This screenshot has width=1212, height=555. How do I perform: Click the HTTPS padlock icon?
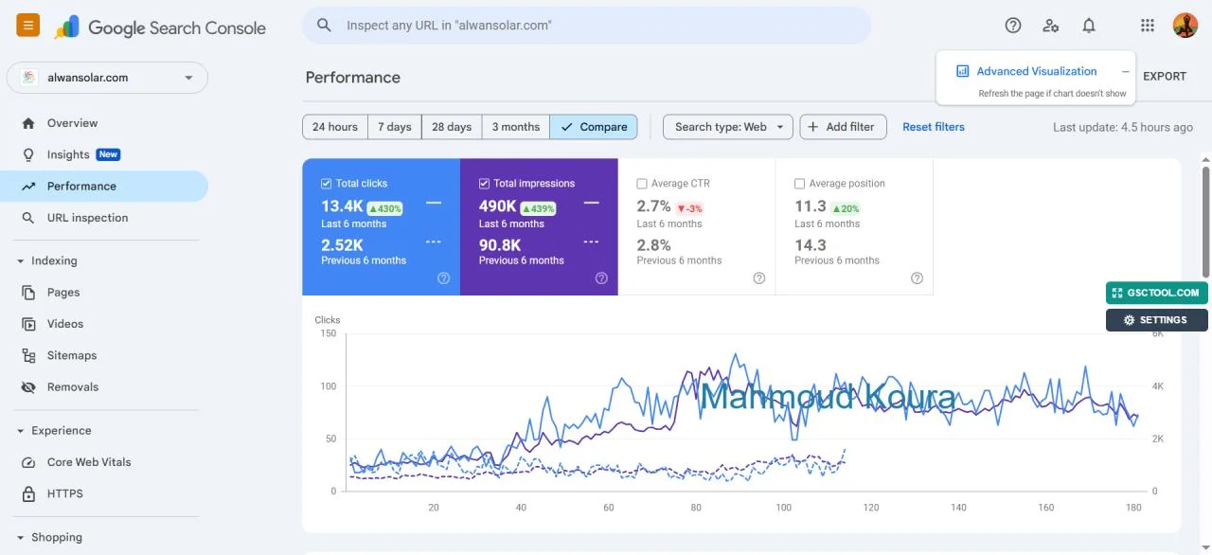pyautogui.click(x=28, y=493)
